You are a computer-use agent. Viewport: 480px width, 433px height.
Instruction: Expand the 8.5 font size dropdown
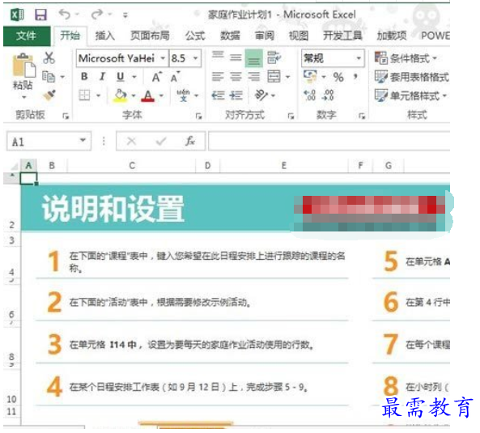click(x=195, y=58)
